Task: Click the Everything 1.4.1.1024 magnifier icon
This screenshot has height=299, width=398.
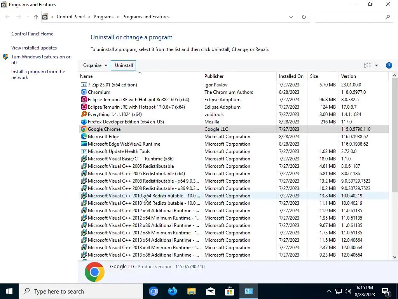Action: point(84,114)
